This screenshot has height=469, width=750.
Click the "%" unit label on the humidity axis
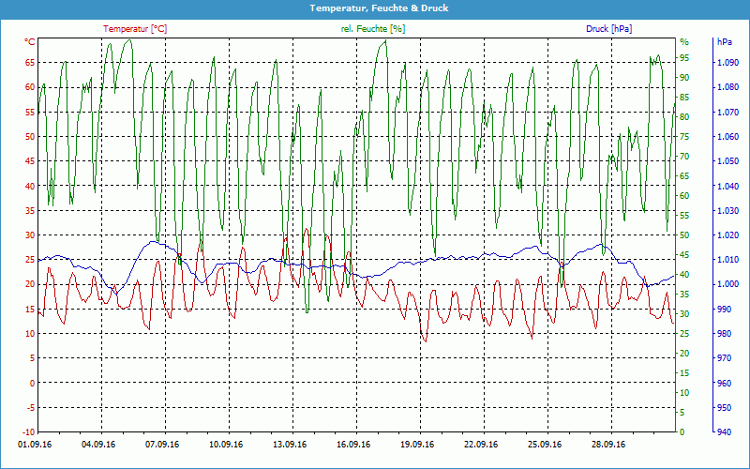(684, 42)
